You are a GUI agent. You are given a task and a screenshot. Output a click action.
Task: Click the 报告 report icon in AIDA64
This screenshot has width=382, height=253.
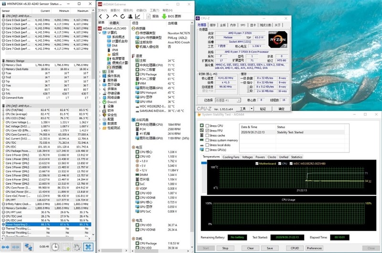(x=149, y=16)
